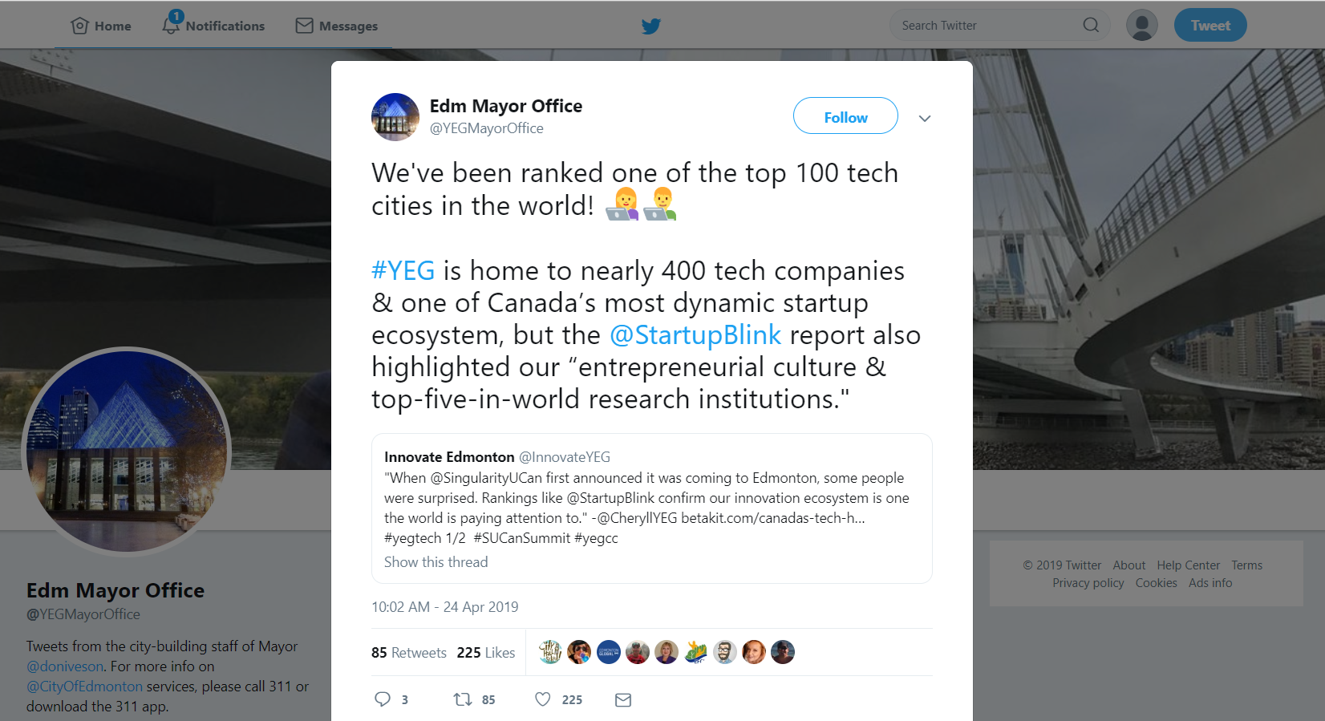Open the Notifications bell tab
1325x721 pixels.
point(213,26)
